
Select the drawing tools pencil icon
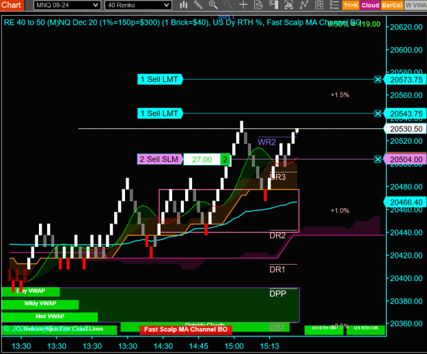[198, 5]
